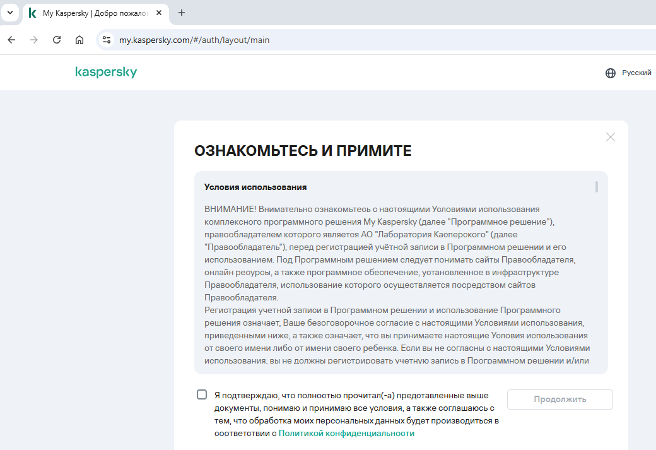Open a new browser tab
This screenshot has width=656, height=450.
point(181,13)
